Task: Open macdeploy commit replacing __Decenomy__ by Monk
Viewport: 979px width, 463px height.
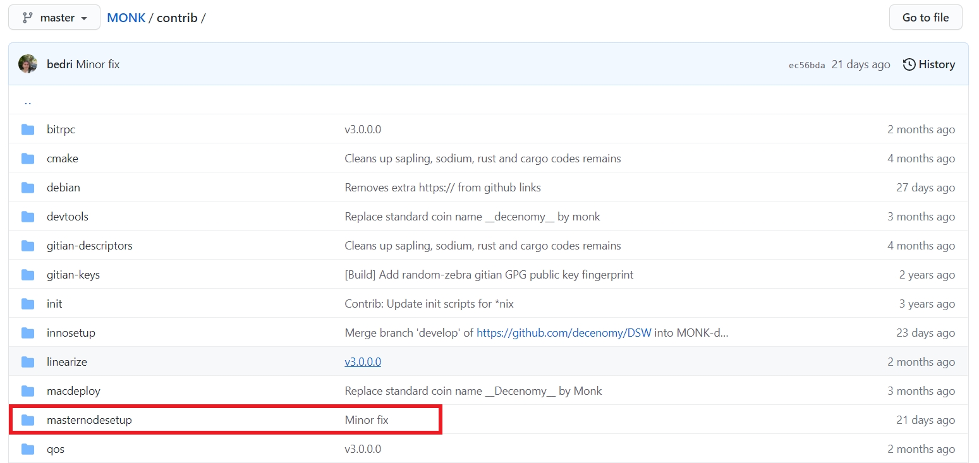Action: coord(473,391)
